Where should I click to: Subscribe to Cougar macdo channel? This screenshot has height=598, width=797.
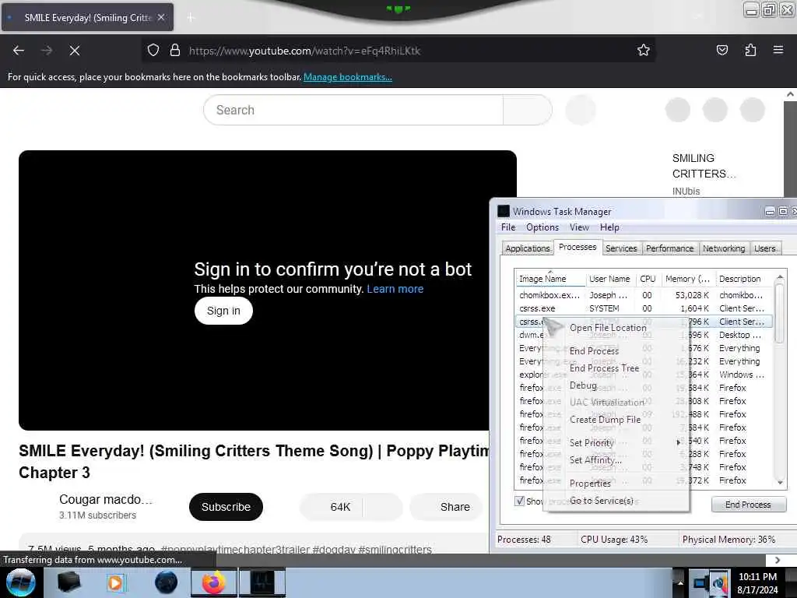click(x=226, y=507)
